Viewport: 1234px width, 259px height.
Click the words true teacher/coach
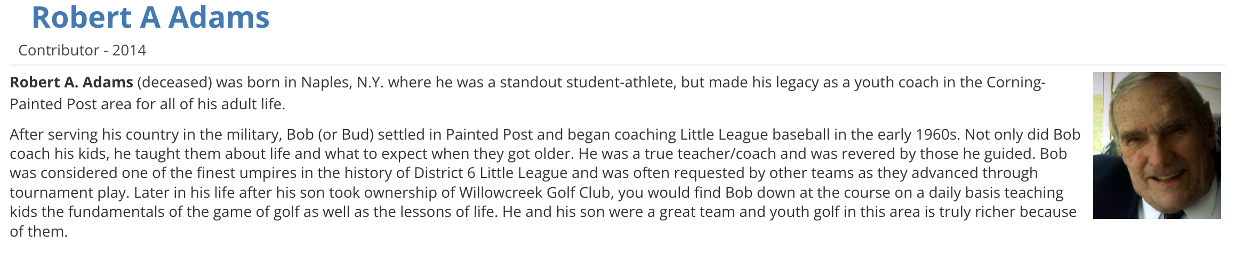tap(710, 154)
